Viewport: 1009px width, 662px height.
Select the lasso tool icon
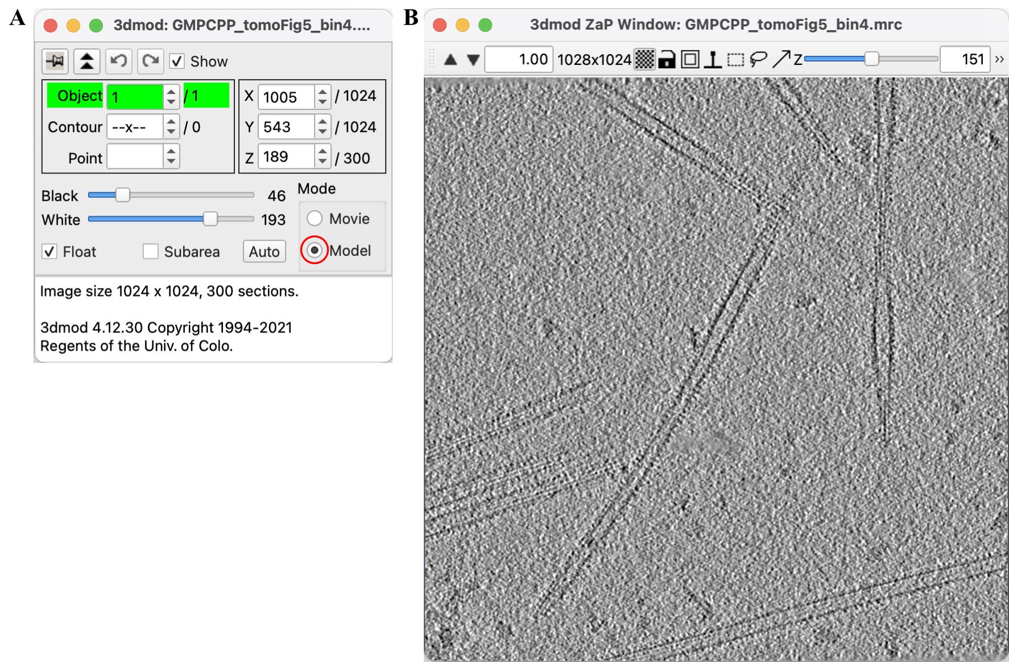[758, 59]
